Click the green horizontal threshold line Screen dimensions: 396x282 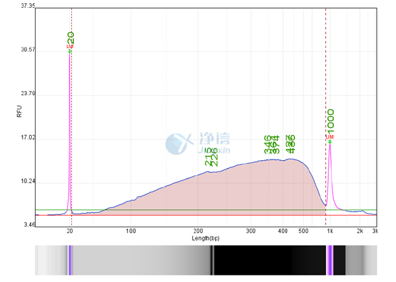pyautogui.click(x=198, y=210)
